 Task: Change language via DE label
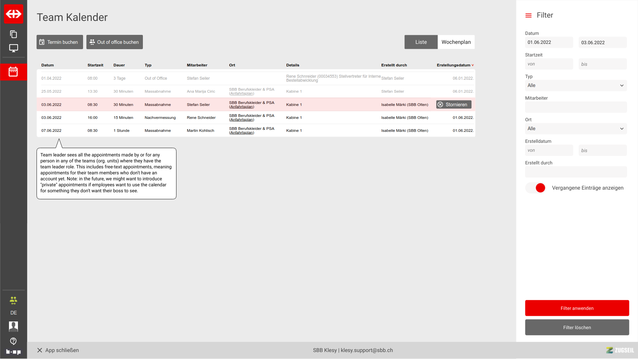[x=14, y=313]
